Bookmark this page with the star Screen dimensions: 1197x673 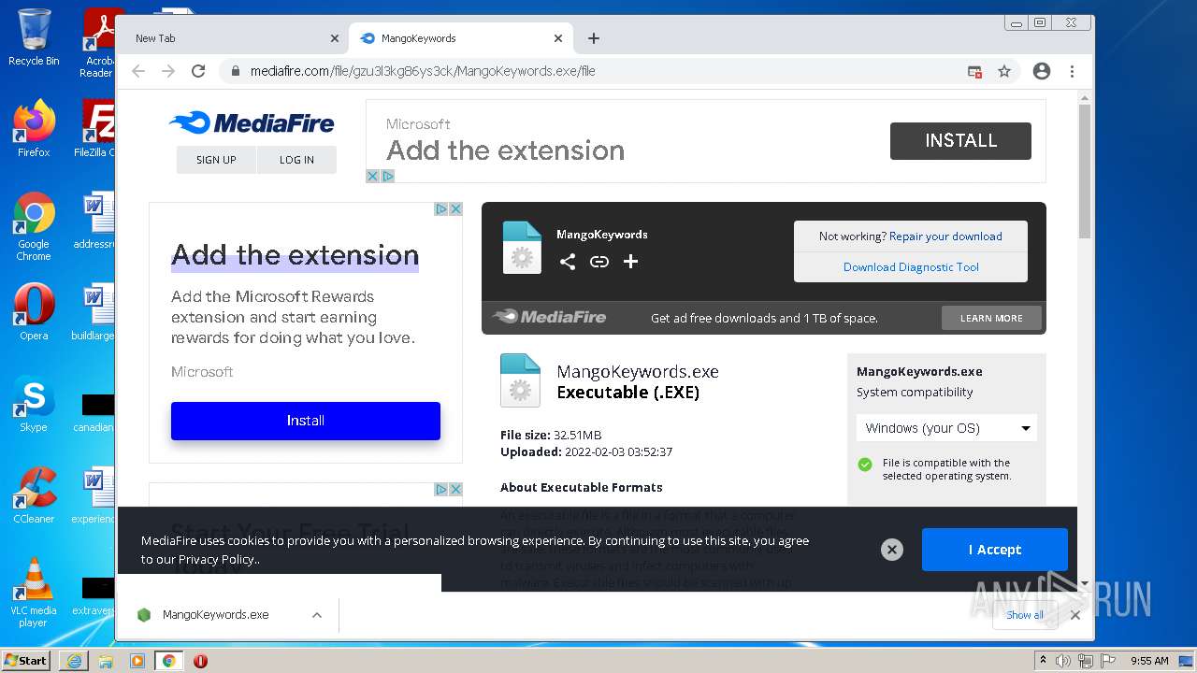pos(1004,71)
